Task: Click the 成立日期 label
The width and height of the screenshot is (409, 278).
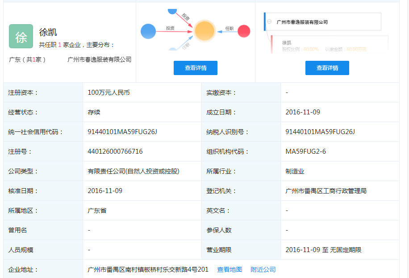Action: [221, 112]
